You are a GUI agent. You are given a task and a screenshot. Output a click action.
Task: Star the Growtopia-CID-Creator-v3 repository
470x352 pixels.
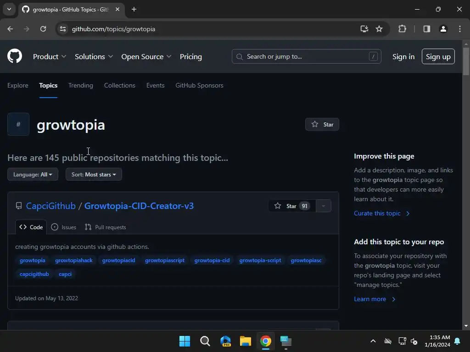tap(292, 206)
